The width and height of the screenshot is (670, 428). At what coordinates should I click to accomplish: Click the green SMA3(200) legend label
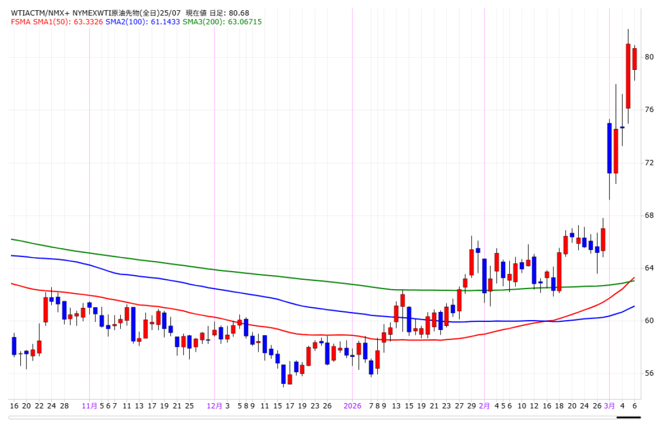tap(222, 22)
